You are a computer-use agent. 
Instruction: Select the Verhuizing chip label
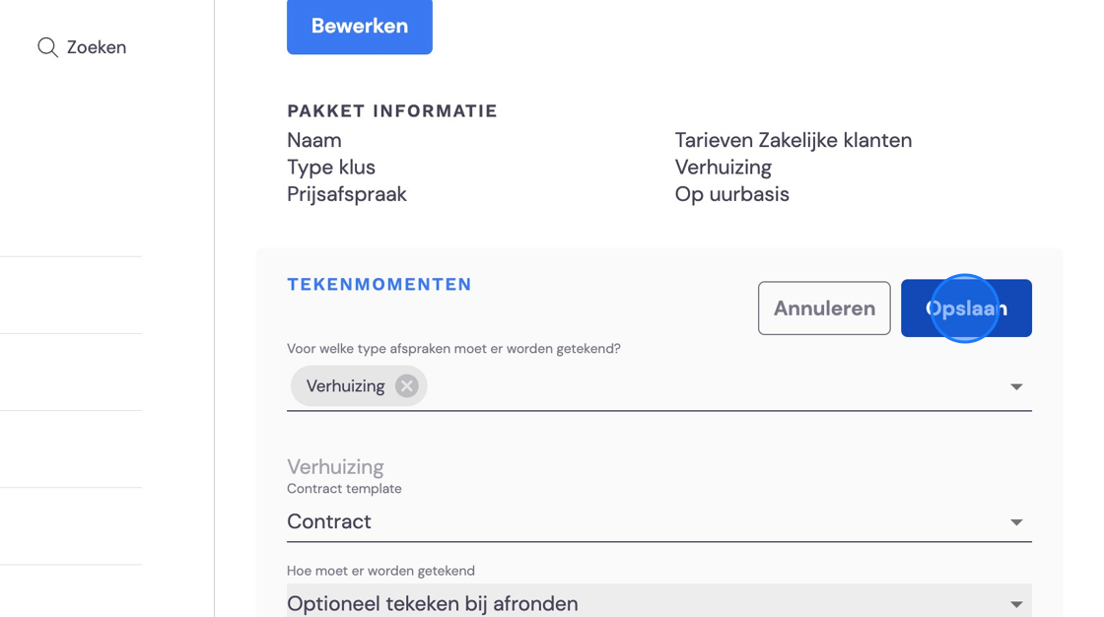point(346,386)
